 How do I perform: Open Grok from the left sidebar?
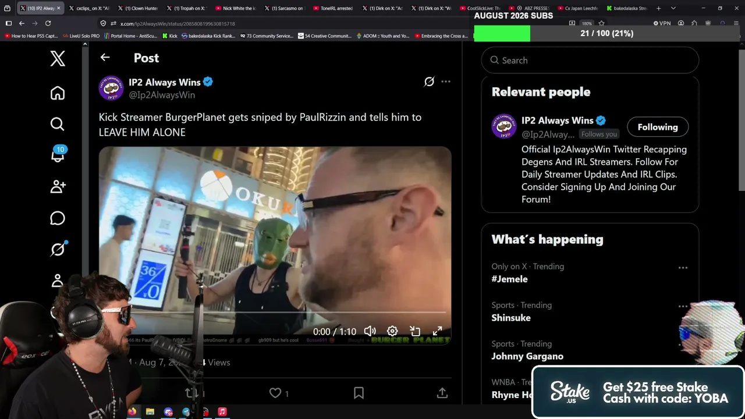[x=58, y=249]
